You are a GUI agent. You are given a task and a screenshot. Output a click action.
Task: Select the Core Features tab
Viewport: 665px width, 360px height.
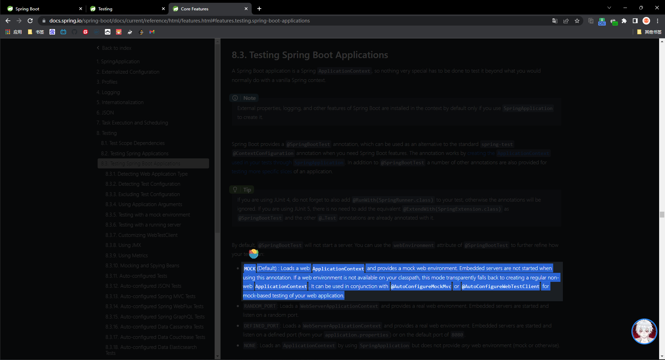[210, 9]
